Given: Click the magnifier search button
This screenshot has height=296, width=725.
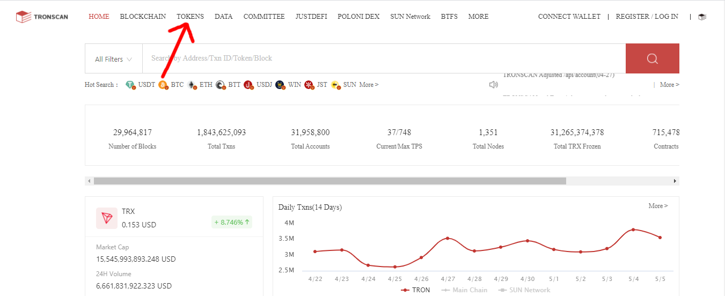Looking at the screenshot, I should 653,58.
